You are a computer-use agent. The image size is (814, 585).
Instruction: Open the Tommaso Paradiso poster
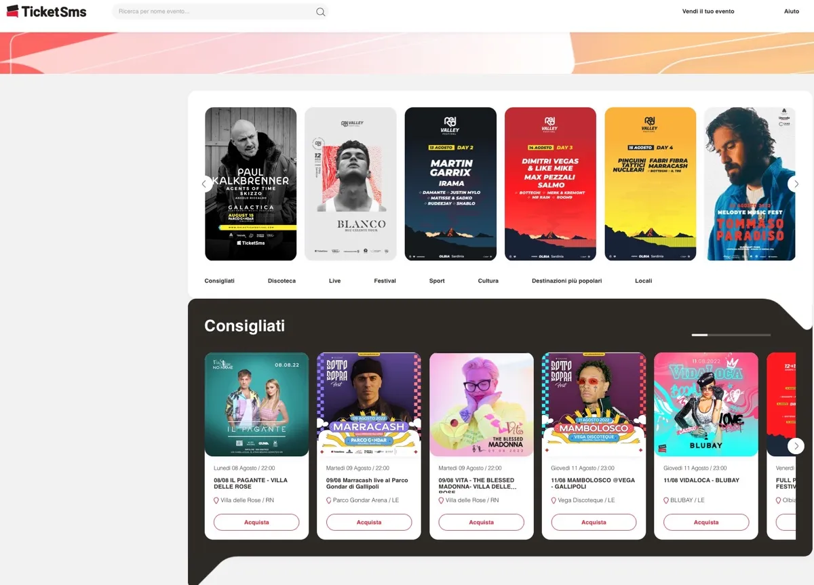(x=749, y=184)
